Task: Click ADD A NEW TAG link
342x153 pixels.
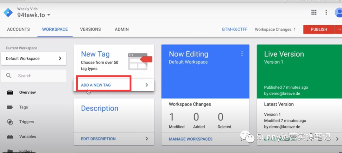Action: point(96,85)
